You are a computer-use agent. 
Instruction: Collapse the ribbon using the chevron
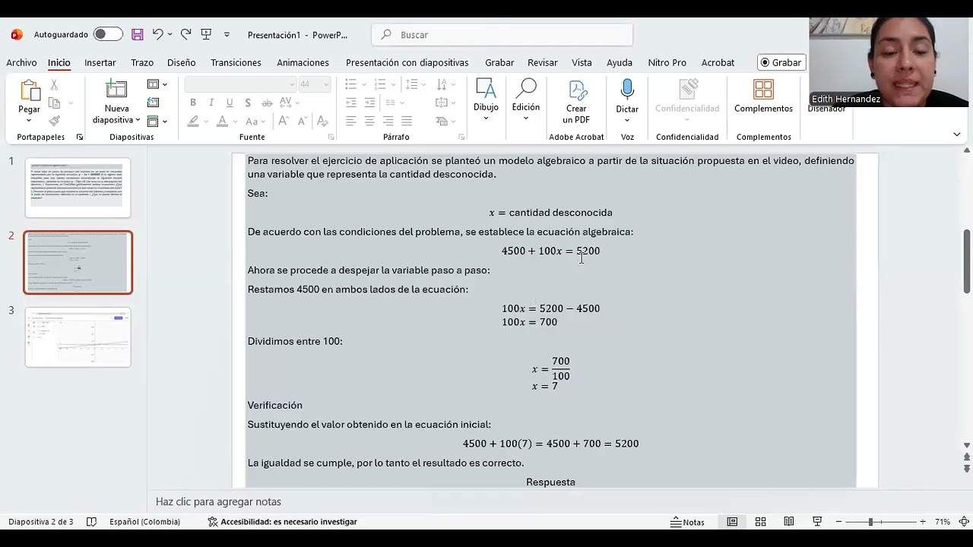point(956,134)
